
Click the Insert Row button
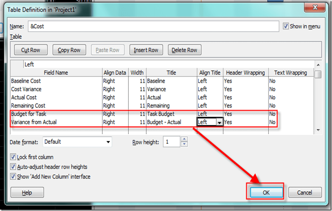pyautogui.click(x=146, y=50)
